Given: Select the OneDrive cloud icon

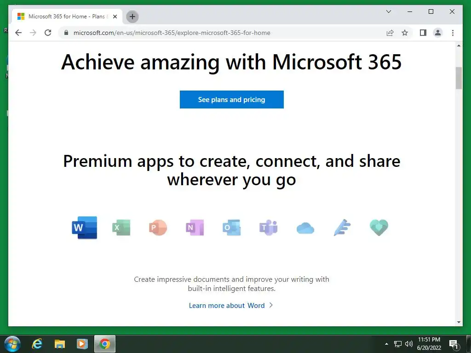Looking at the screenshot, I should click(305, 228).
